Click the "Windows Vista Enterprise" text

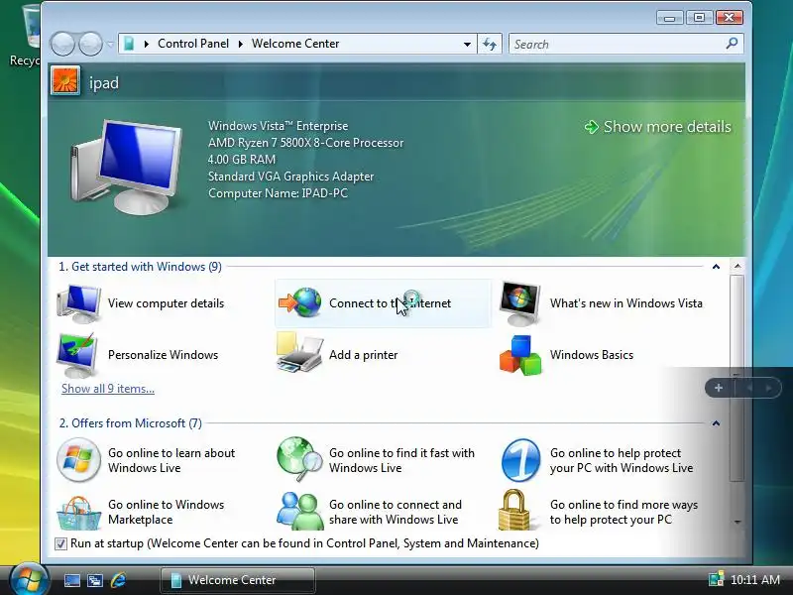278,126
